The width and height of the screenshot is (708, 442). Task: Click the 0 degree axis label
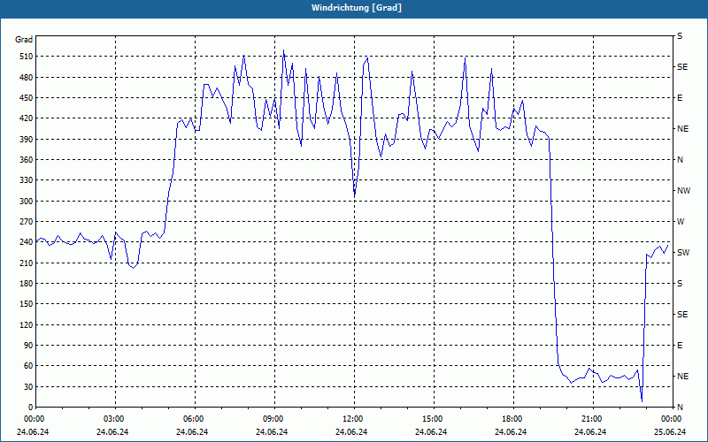29,408
